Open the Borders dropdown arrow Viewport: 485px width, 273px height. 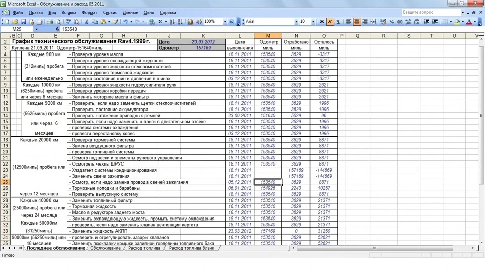pyautogui.click(x=451, y=22)
